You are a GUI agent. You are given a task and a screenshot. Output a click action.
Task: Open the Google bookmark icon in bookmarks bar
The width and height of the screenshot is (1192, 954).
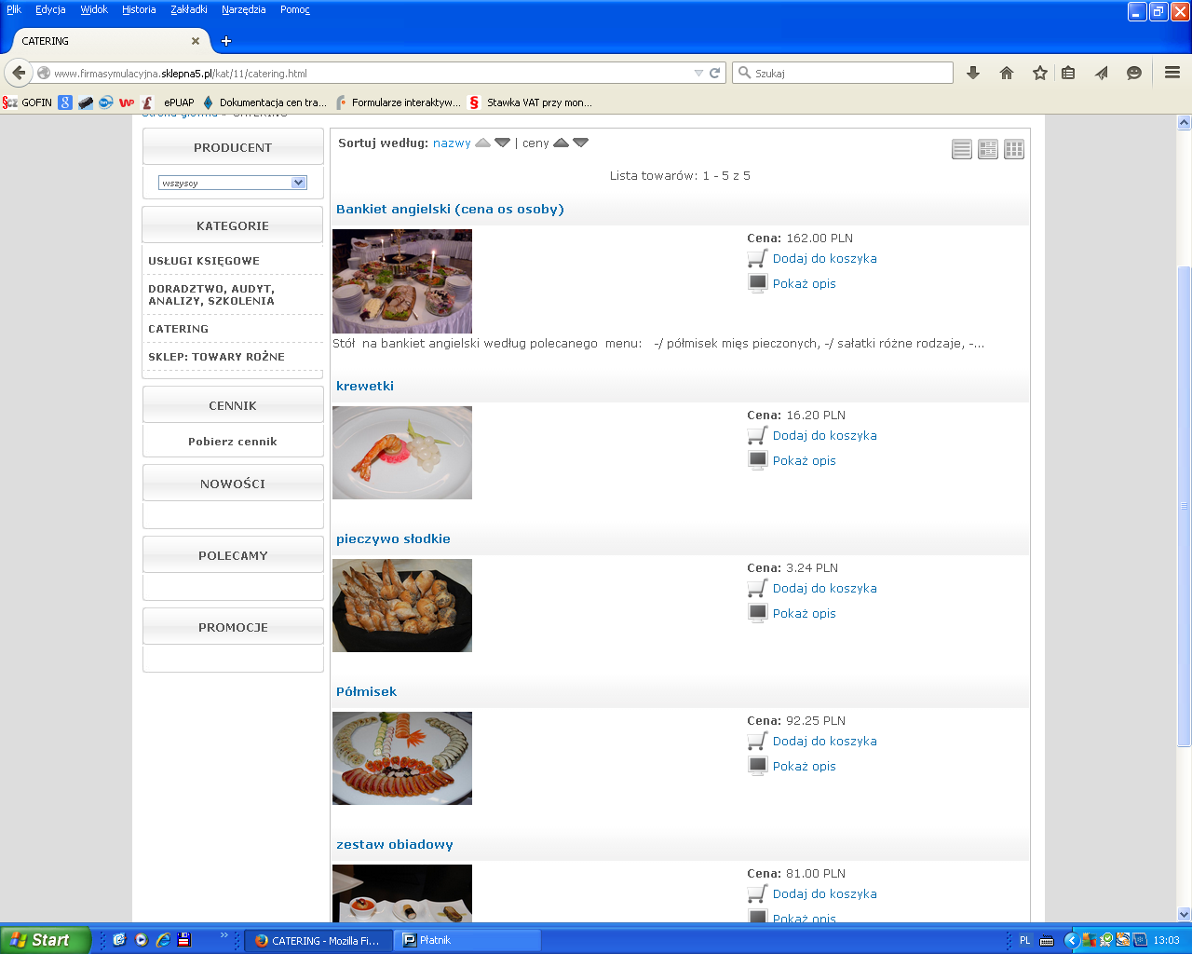coord(65,102)
